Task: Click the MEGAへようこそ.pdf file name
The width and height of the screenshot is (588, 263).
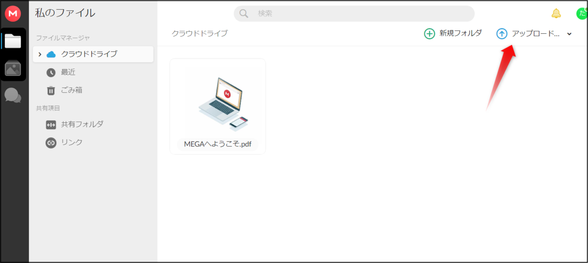Action: point(218,144)
